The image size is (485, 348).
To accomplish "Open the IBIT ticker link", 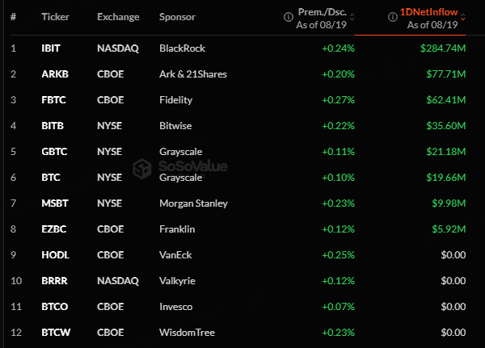I will pos(51,48).
